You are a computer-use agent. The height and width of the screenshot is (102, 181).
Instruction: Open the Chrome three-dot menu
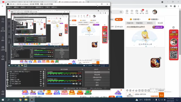(x=178, y=6)
